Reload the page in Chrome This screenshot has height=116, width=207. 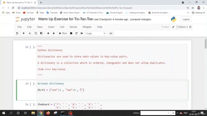tap(13, 8)
